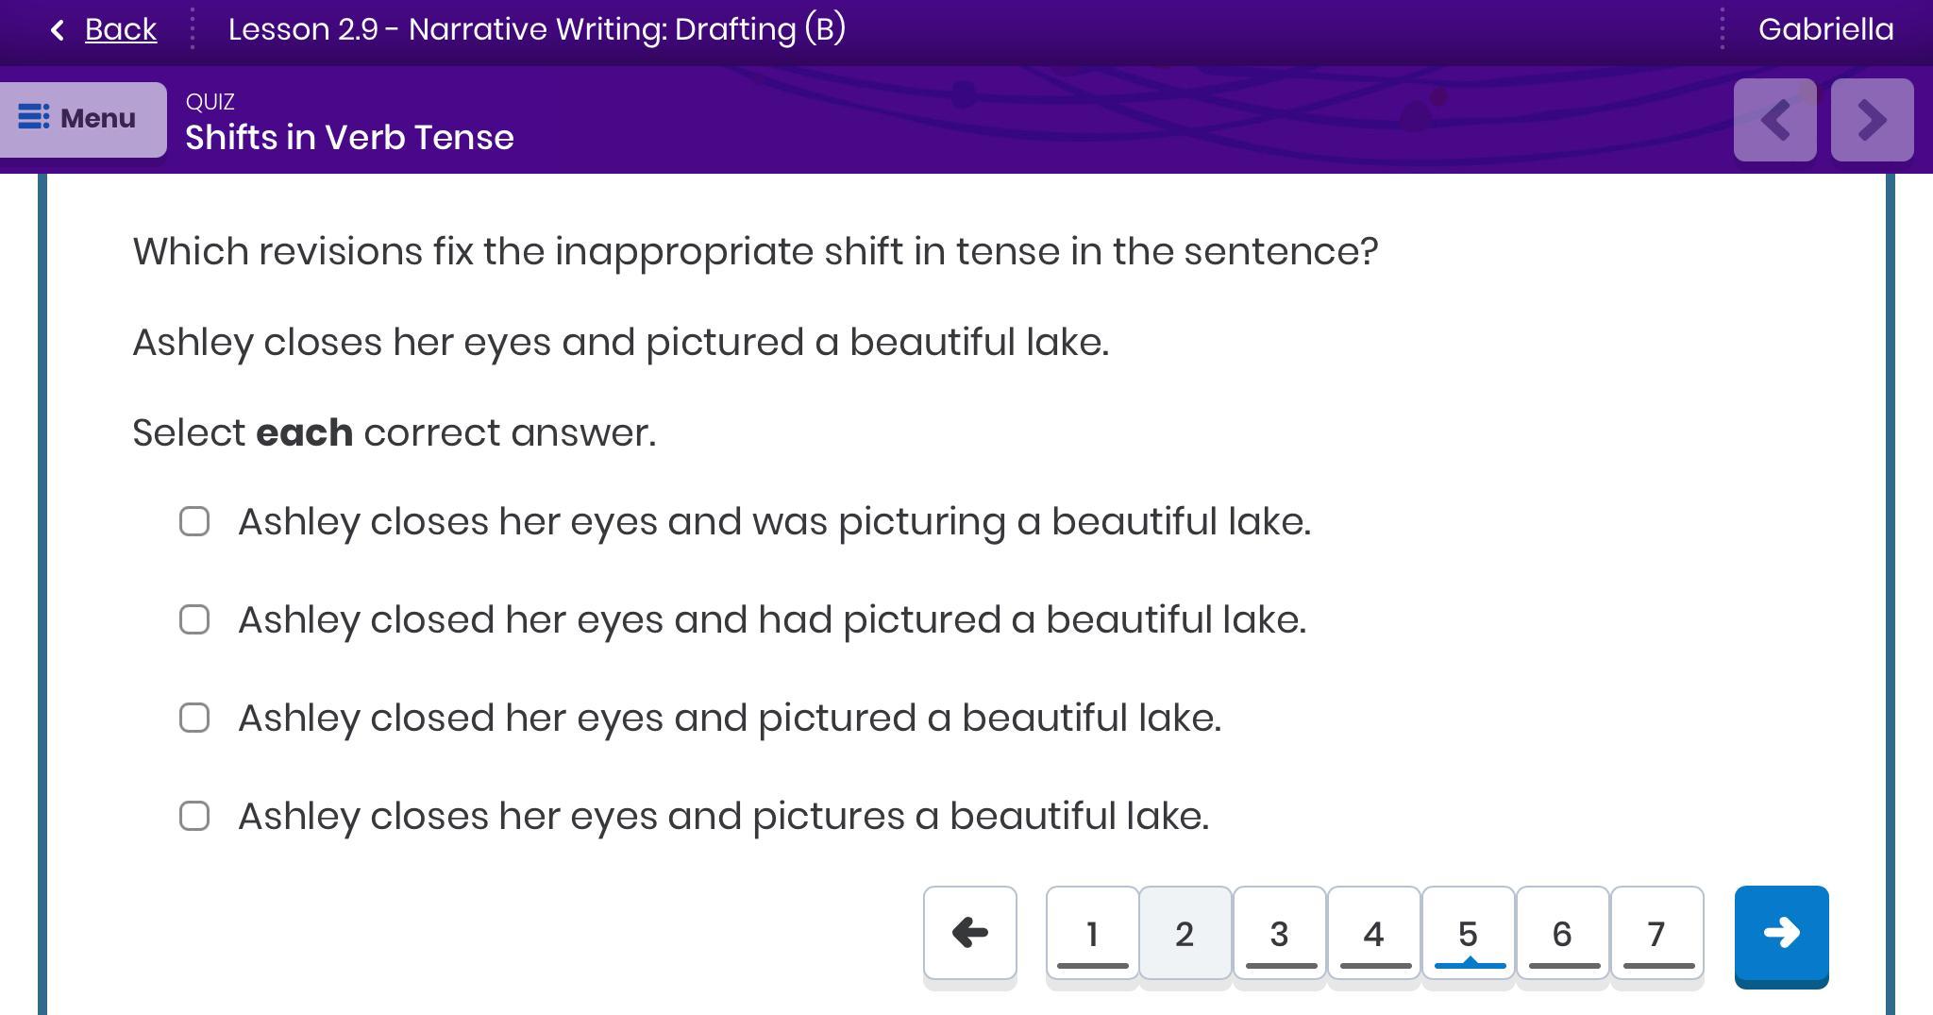Click the vertical dots beside Gabriella

point(1723,29)
